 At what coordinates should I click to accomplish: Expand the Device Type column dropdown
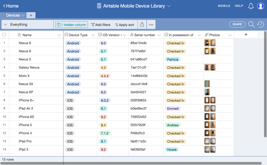pyautogui.click(x=93, y=35)
